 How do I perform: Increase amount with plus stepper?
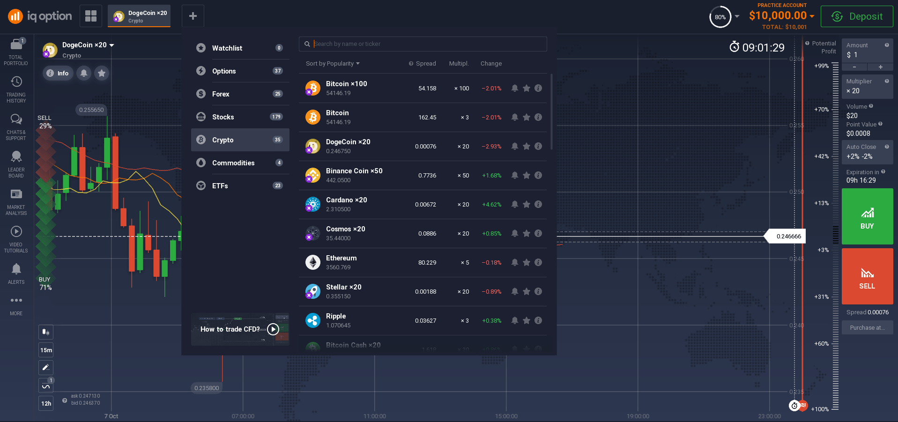(x=881, y=67)
